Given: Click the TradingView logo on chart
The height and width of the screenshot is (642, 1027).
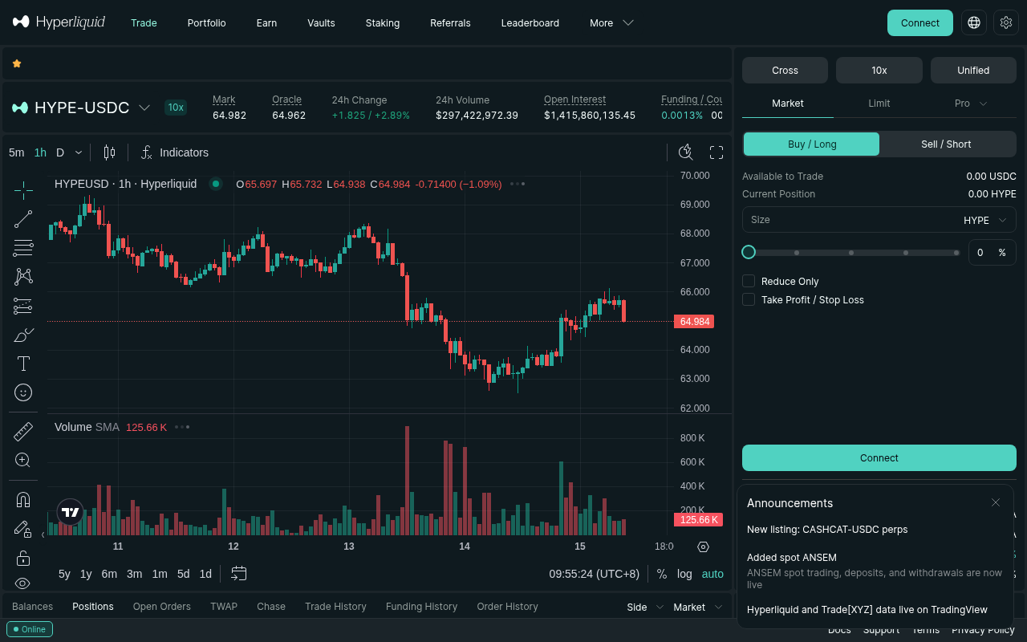Looking at the screenshot, I should pyautogui.click(x=71, y=512).
